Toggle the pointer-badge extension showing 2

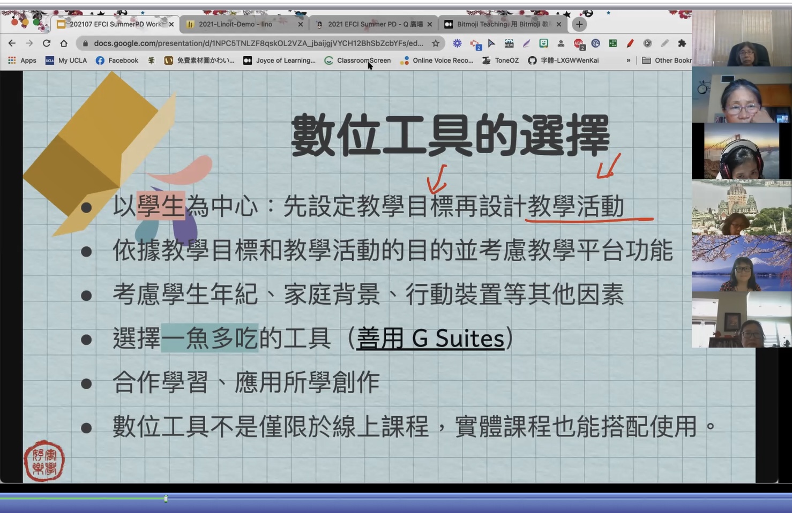point(474,43)
